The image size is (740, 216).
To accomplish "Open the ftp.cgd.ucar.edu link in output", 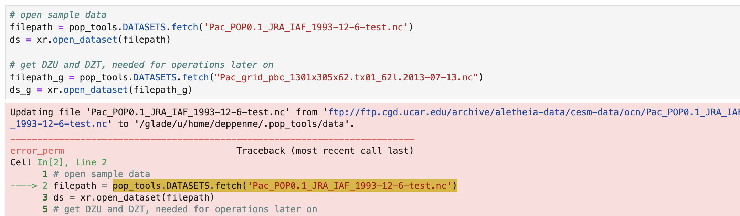I will (534, 112).
